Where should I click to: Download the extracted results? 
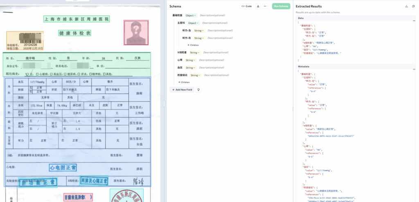click(x=407, y=7)
